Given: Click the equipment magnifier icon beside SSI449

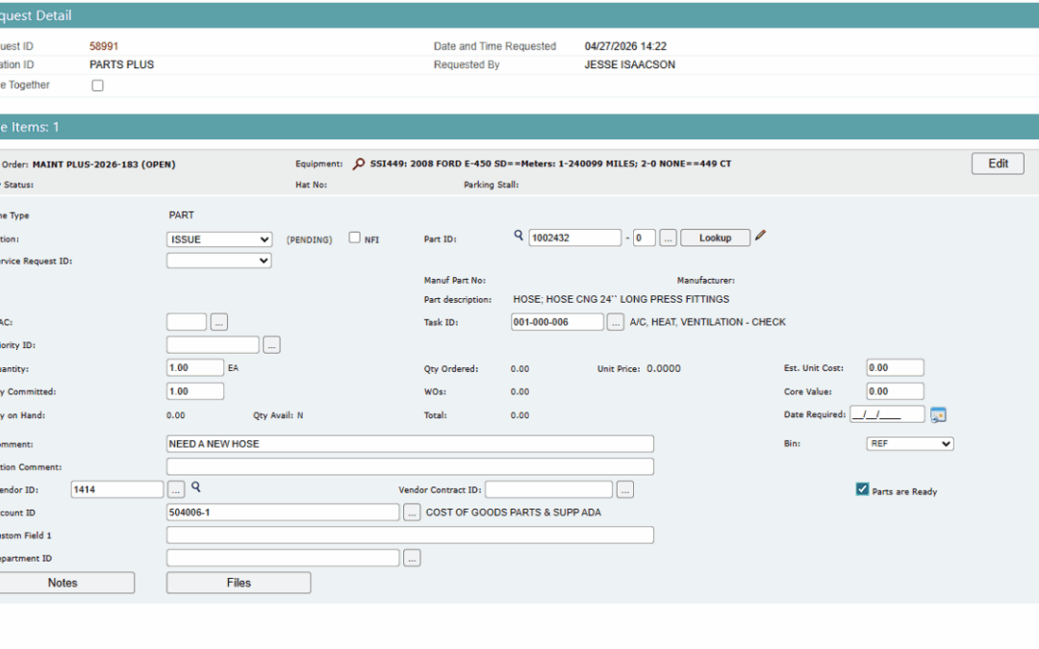Looking at the screenshot, I should point(359,163).
